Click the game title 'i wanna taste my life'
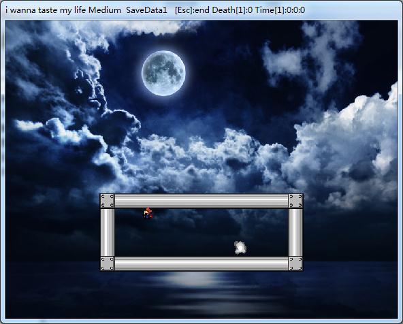 click(46, 10)
